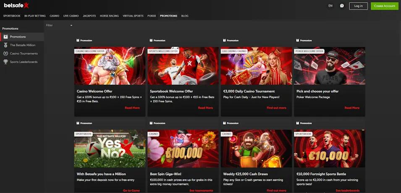Viewport: 401px width, 193px height.
Task: Click the promotion tag icon above Poker Welcome card
Action: [297, 40]
